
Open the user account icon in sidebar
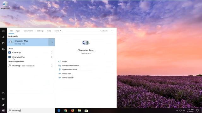(3, 93)
